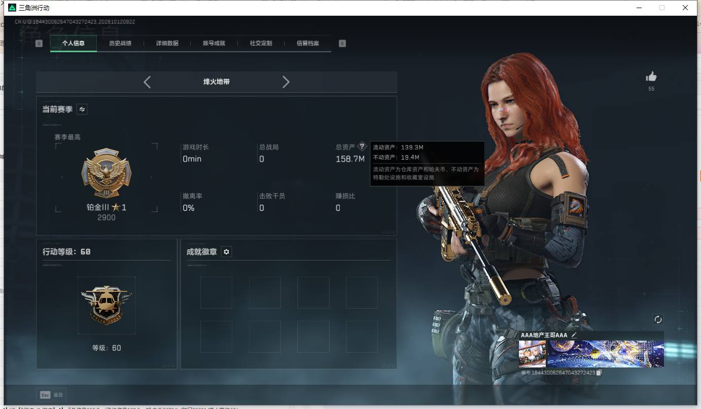Click the 铂金III rank medal badge

107,174
